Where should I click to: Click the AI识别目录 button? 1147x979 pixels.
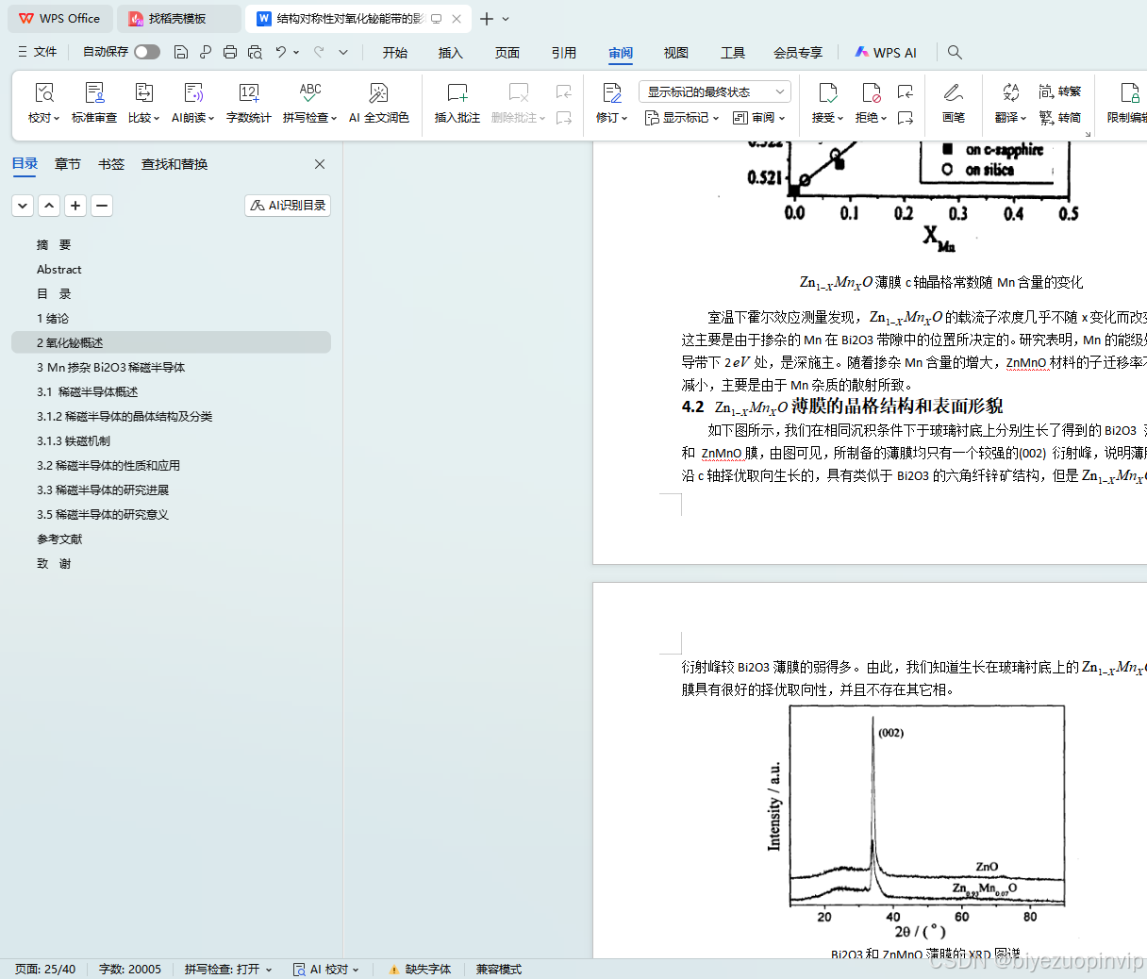pyautogui.click(x=288, y=206)
